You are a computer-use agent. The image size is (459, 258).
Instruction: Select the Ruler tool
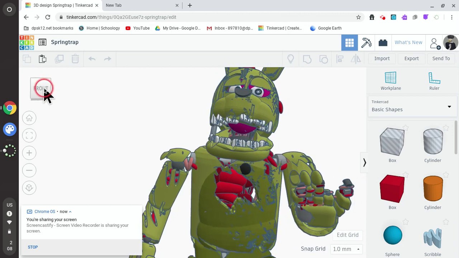tap(434, 81)
